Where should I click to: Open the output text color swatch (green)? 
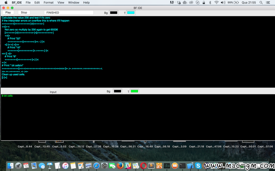[x=134, y=91]
